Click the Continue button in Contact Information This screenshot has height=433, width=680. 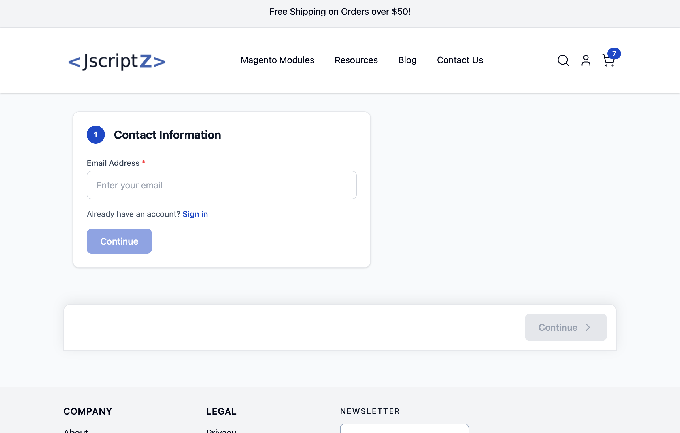point(119,241)
